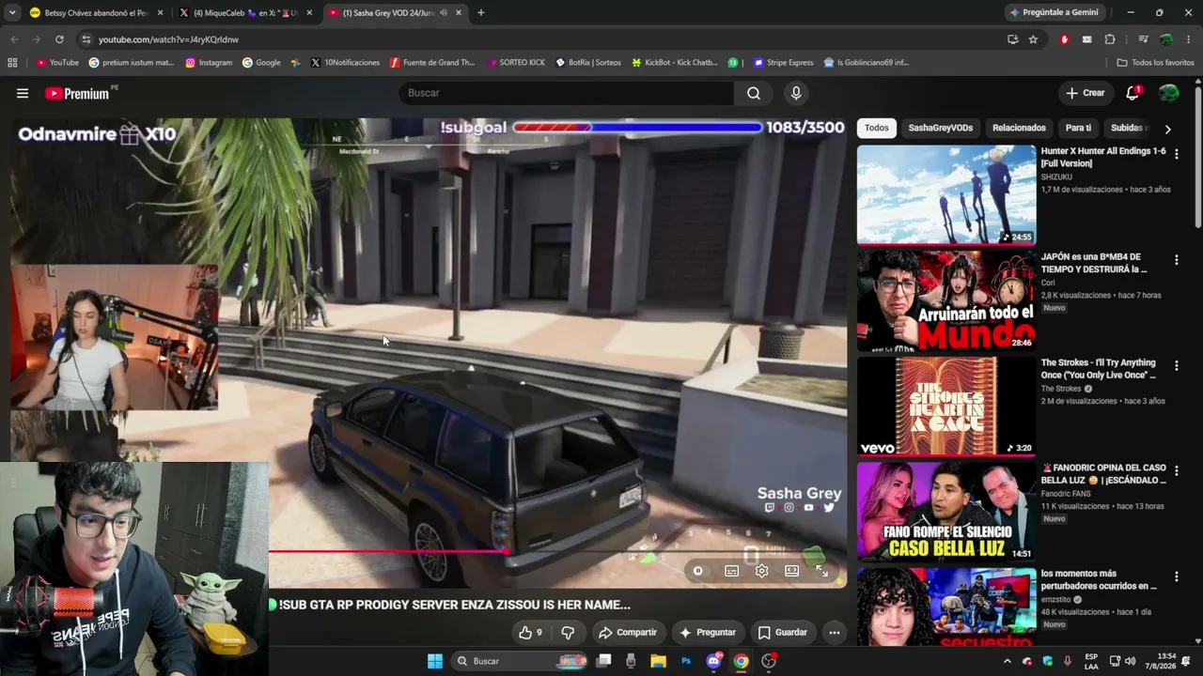
Task: Expand the tab search dropdown
Action: coord(11,13)
